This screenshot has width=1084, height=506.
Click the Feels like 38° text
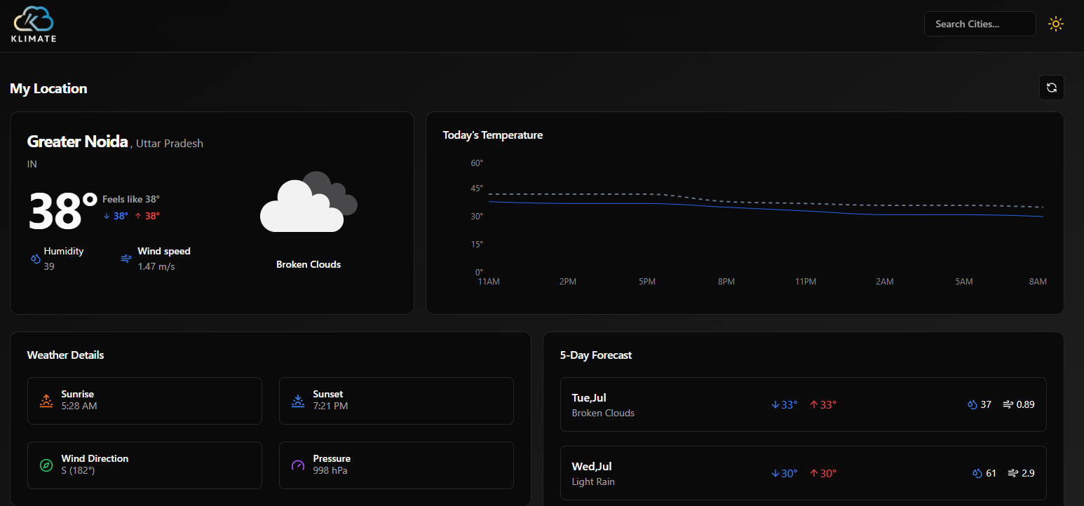[x=131, y=199]
